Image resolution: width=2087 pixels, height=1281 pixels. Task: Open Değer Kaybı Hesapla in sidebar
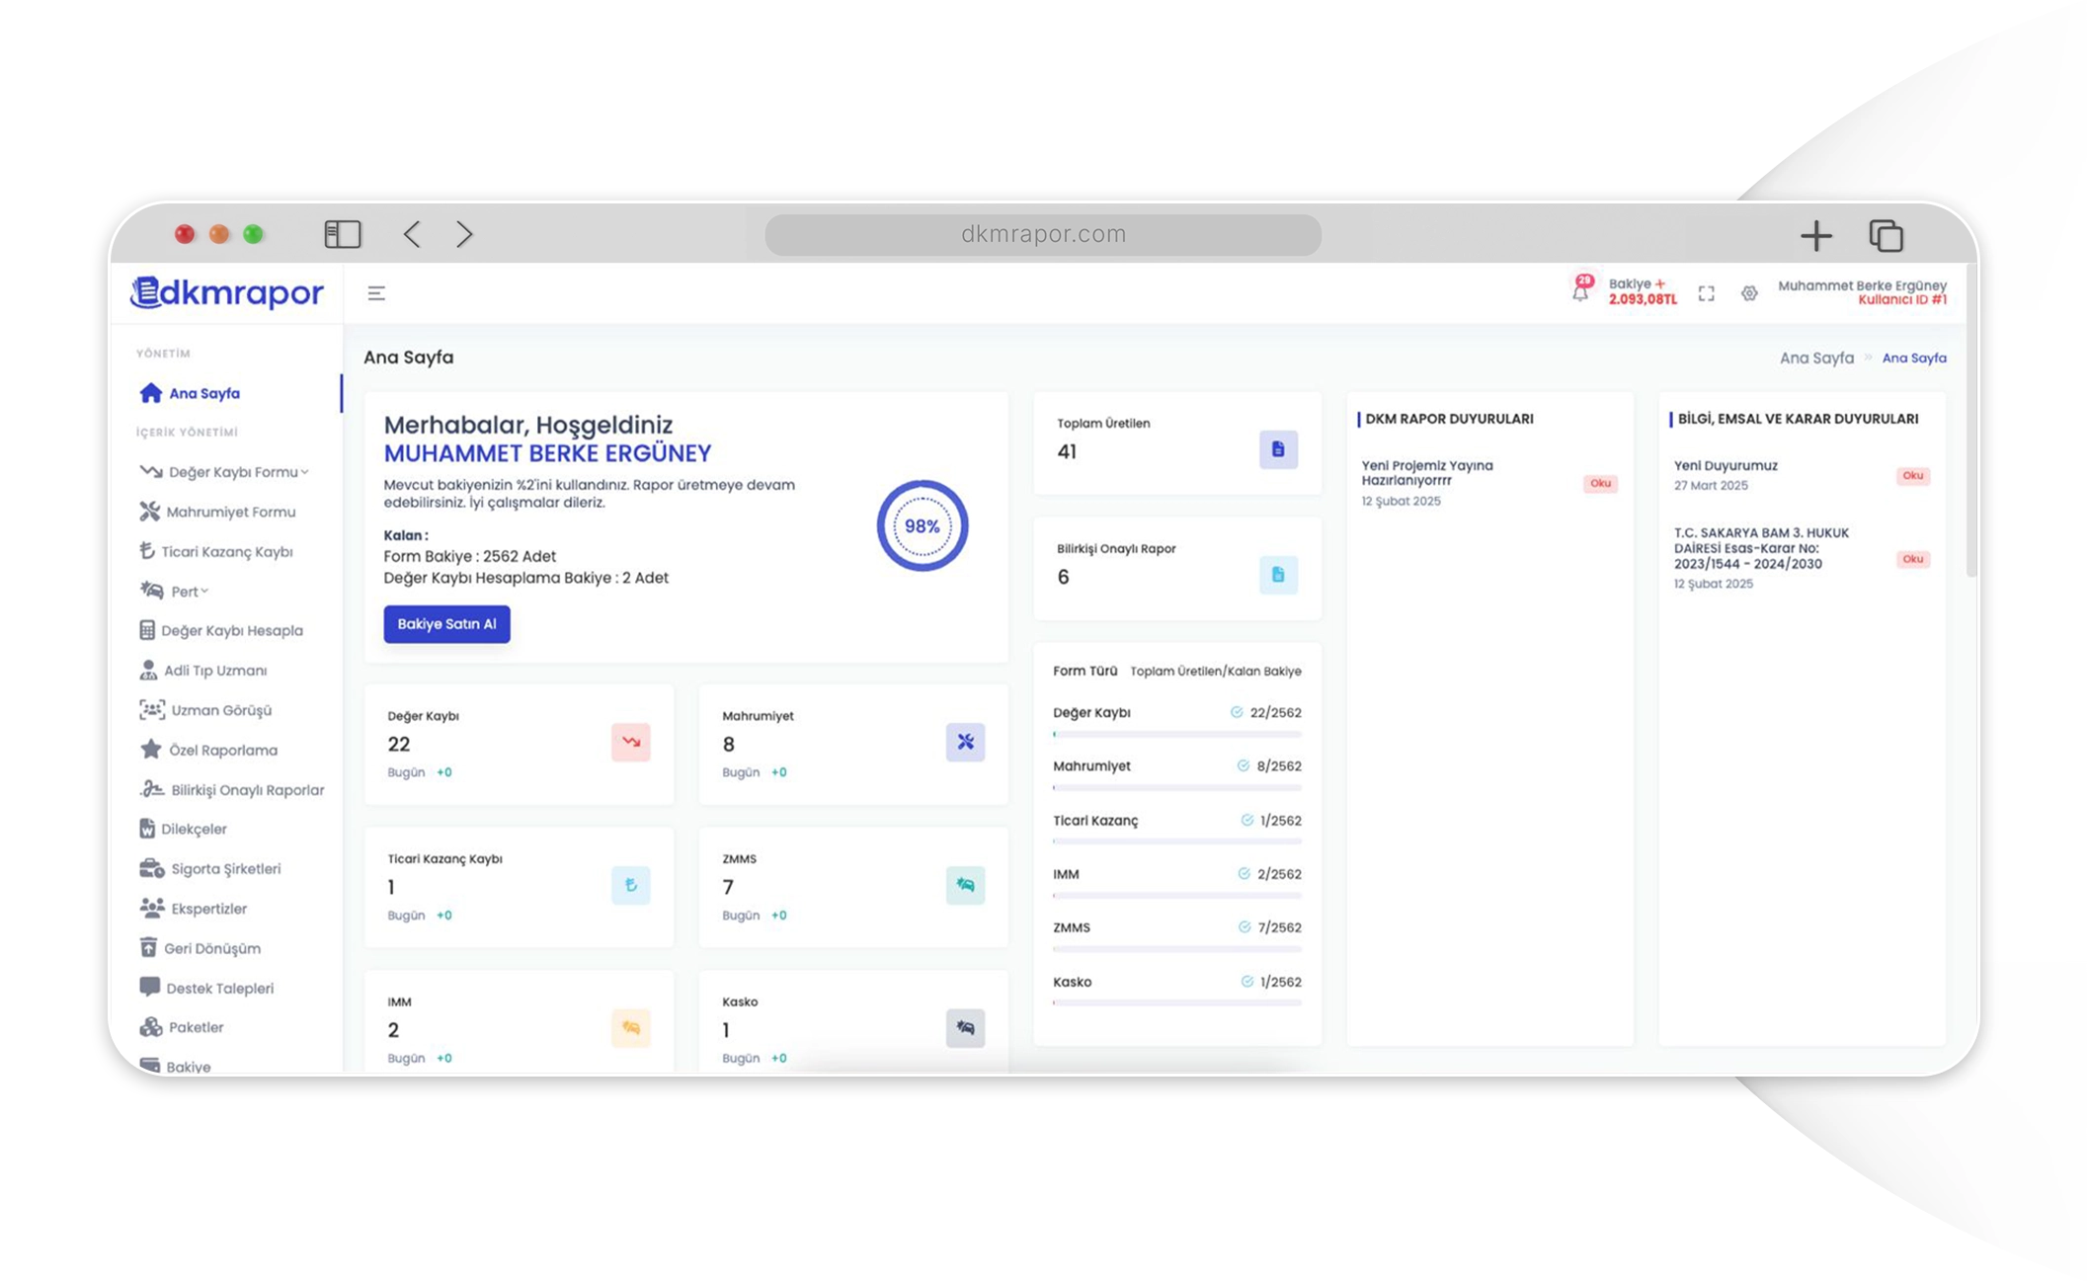[221, 630]
